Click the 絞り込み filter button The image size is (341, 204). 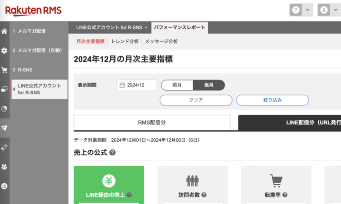tap(273, 100)
